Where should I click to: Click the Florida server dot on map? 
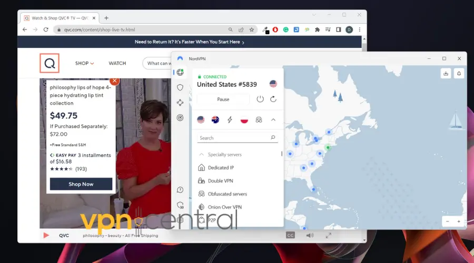[313, 189]
